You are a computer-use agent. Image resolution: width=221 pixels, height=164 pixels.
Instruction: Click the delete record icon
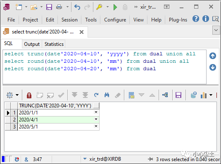point(50,95)
